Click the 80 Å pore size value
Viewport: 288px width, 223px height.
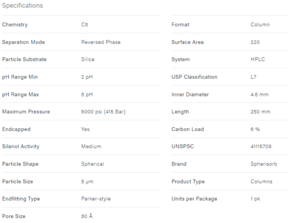click(87, 216)
